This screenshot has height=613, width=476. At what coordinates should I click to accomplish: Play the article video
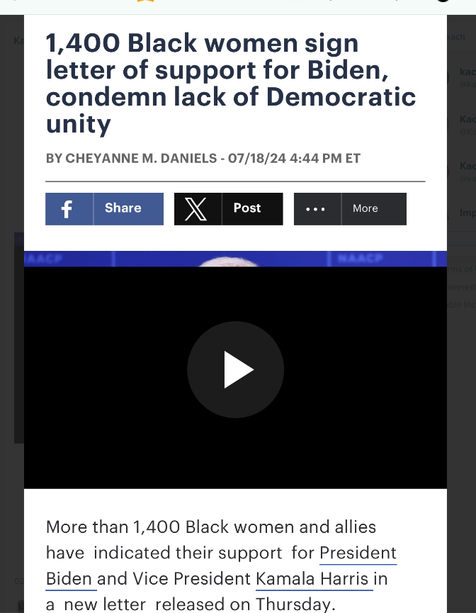coord(235,369)
